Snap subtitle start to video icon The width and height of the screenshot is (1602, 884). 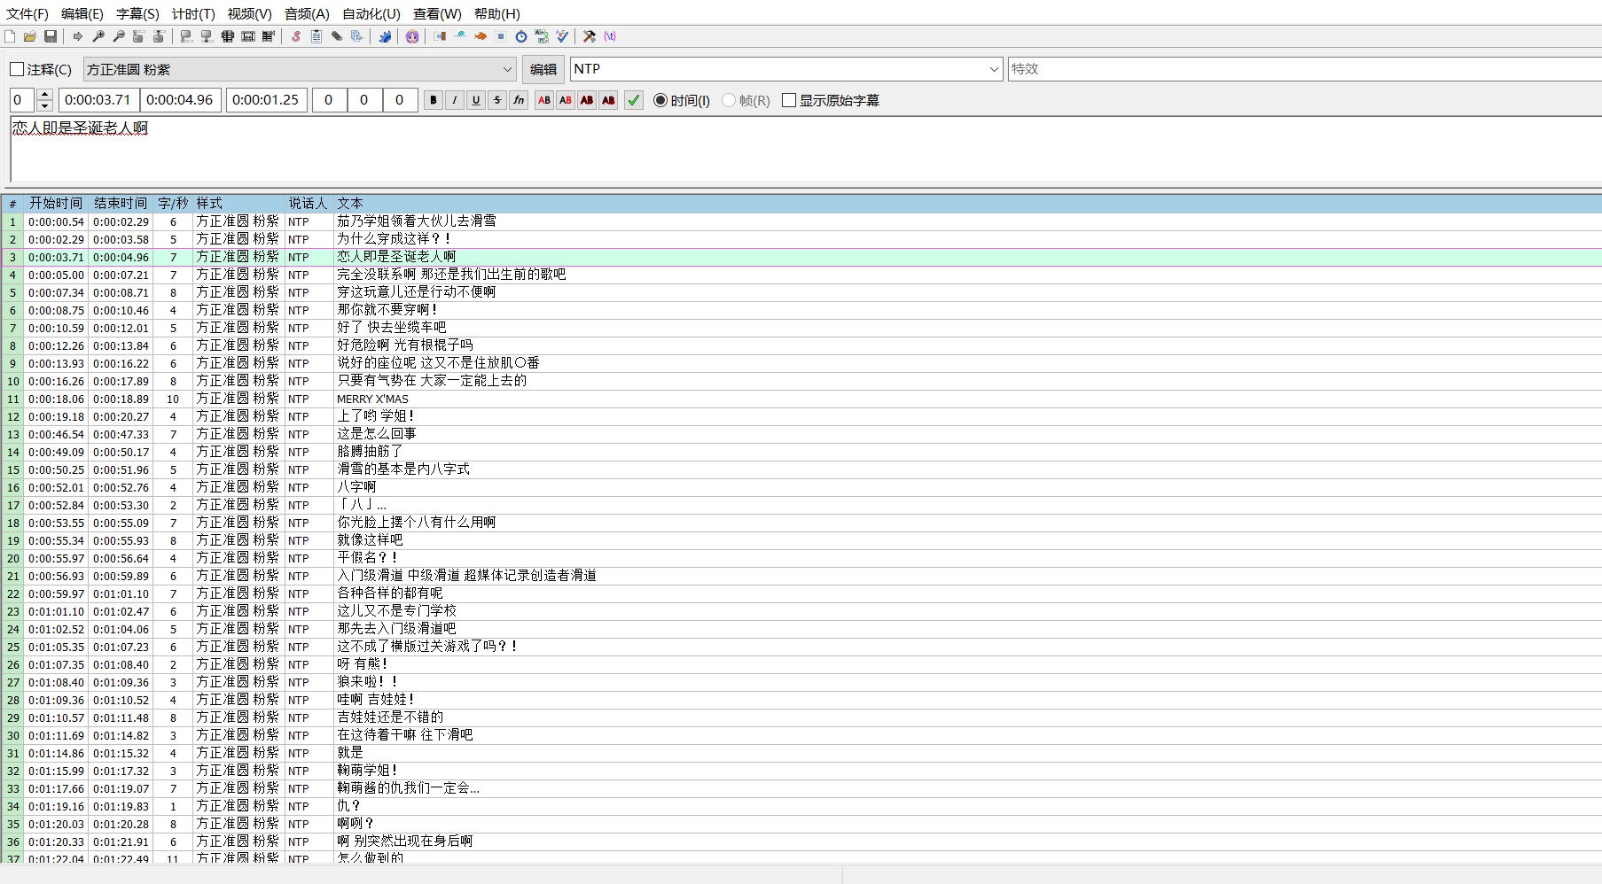tap(186, 36)
